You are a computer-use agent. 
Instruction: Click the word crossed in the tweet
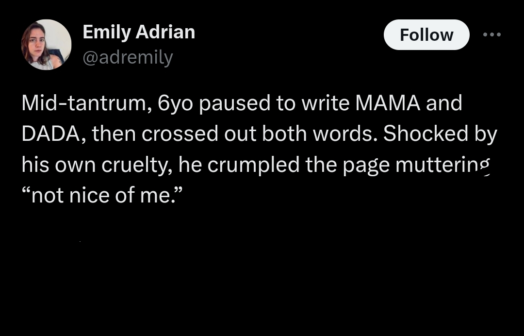pyautogui.click(x=180, y=134)
